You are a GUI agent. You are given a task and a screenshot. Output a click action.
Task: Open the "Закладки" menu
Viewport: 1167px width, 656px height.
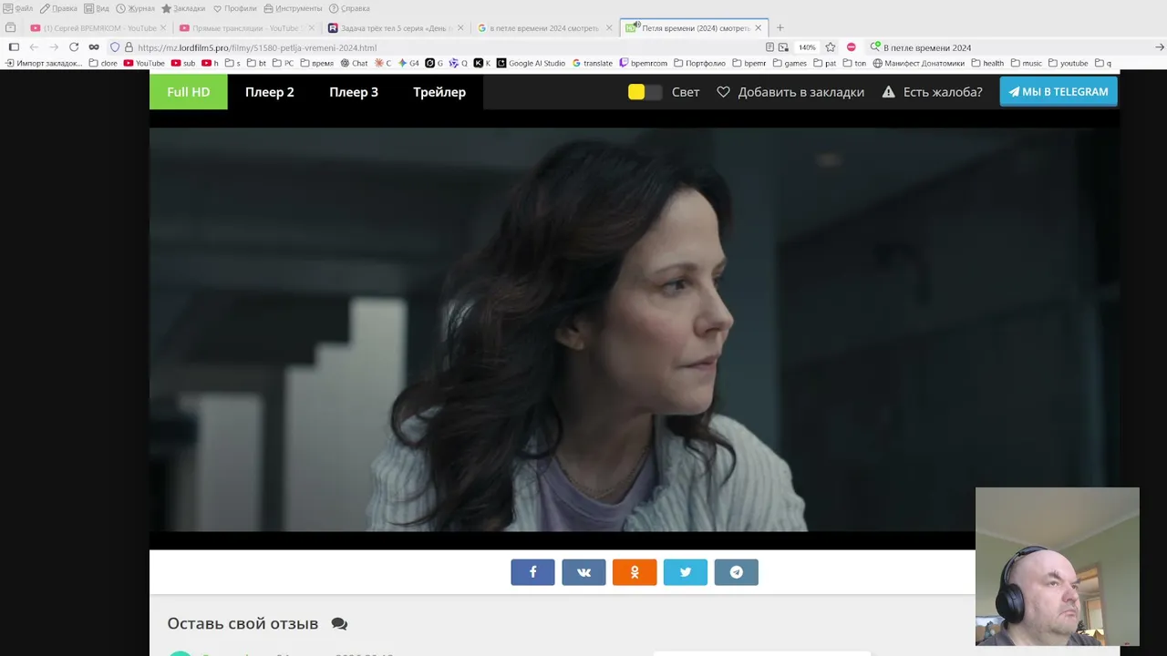coord(184,8)
